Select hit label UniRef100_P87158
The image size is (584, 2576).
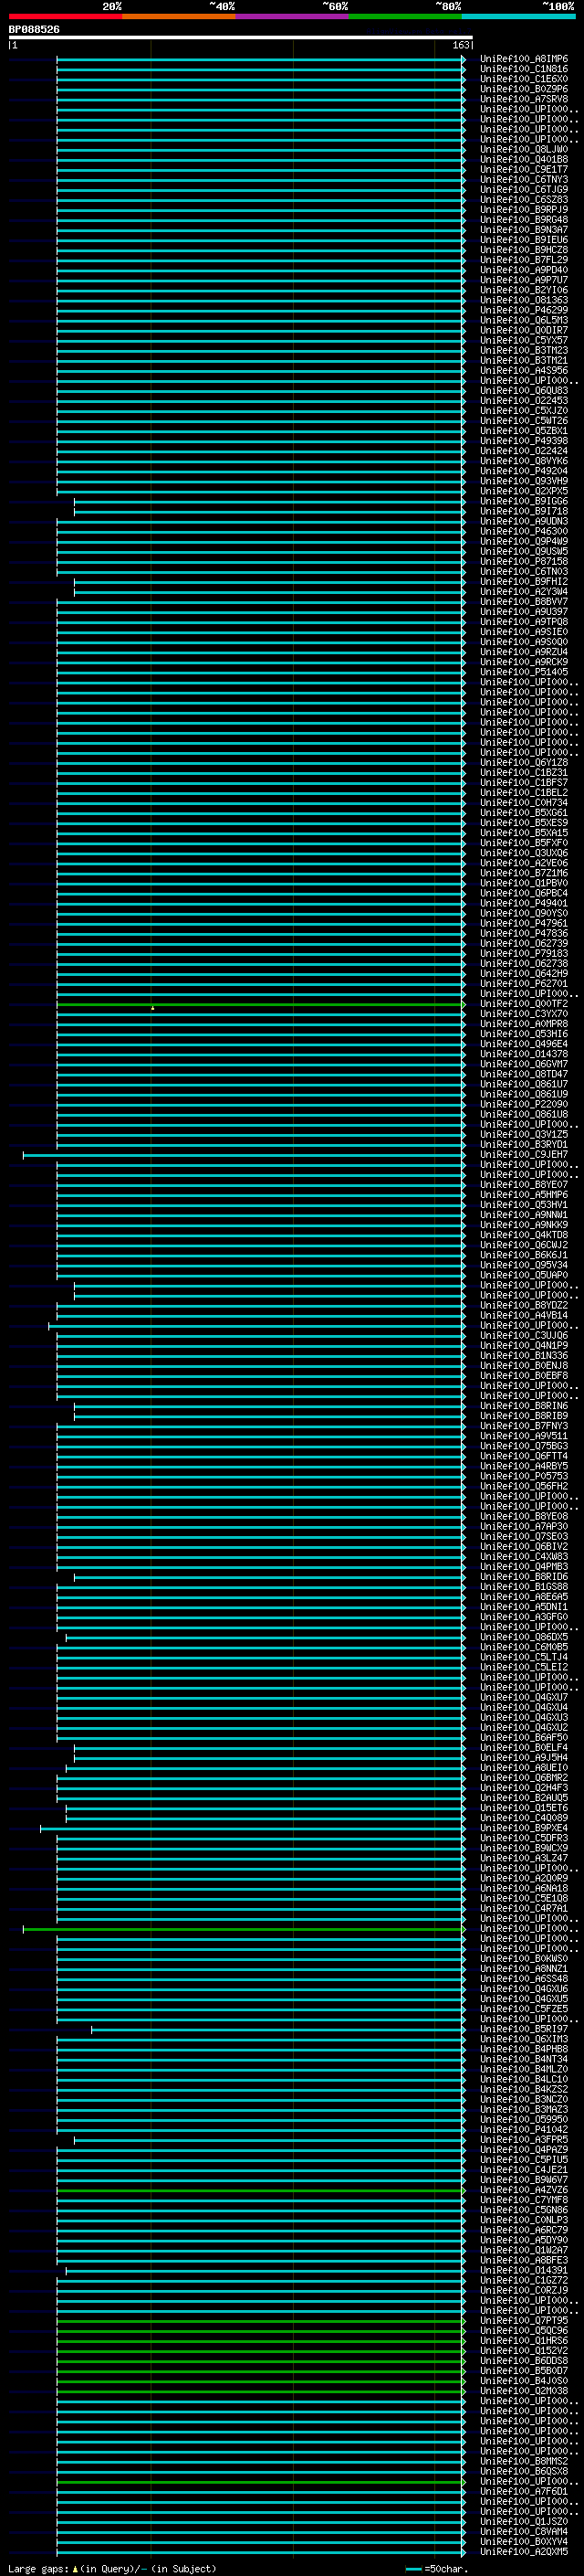(x=524, y=561)
